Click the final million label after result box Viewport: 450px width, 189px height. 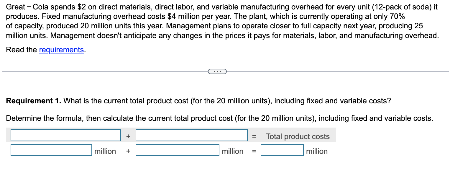click(317, 151)
